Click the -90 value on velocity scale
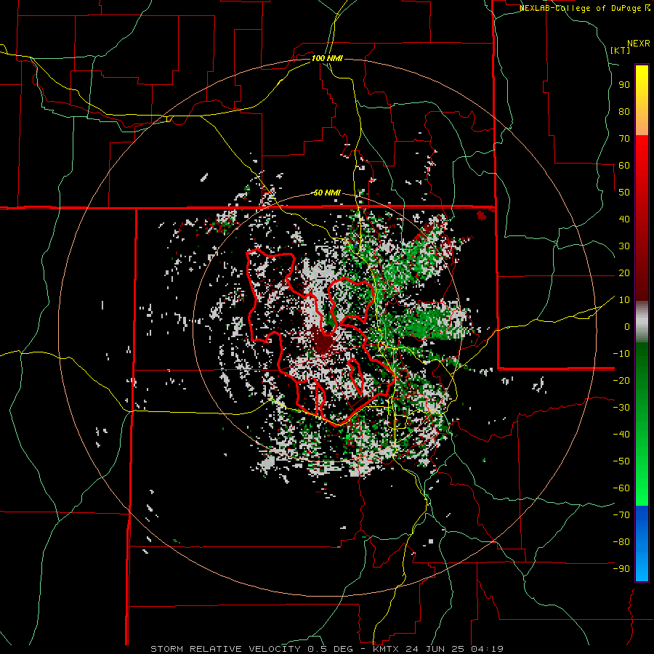 click(x=621, y=569)
